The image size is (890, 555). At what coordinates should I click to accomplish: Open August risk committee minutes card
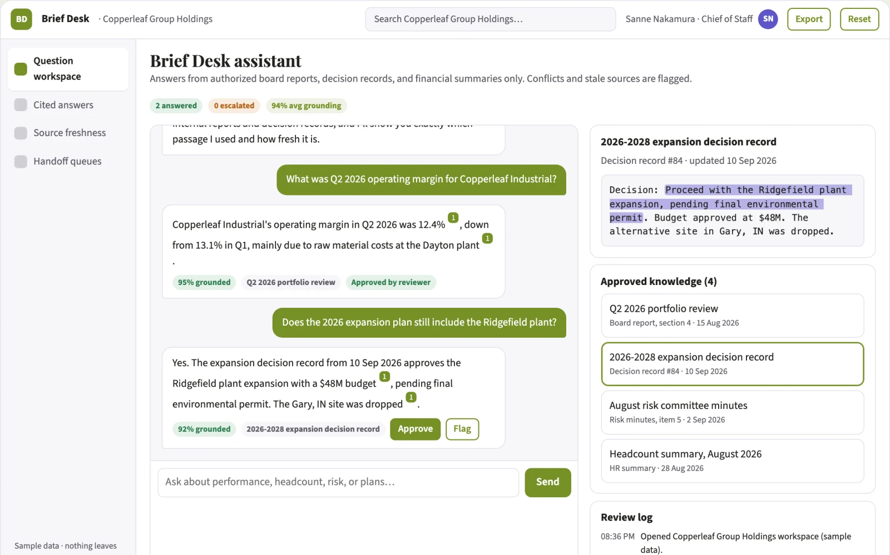[x=733, y=412]
